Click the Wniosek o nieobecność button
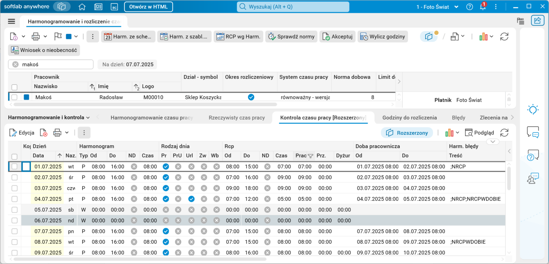 44,50
